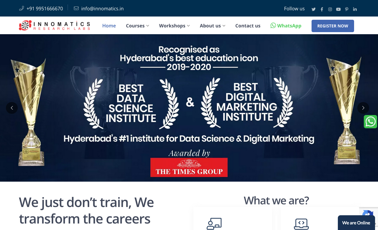The width and height of the screenshot is (378, 230).
Task: Open the Instagram social link
Action: tap(330, 9)
